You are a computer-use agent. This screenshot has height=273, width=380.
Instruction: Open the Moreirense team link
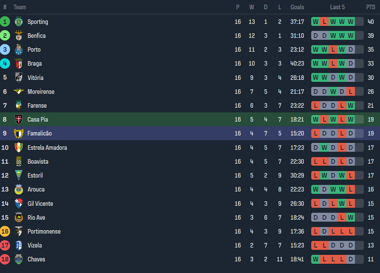[41, 92]
